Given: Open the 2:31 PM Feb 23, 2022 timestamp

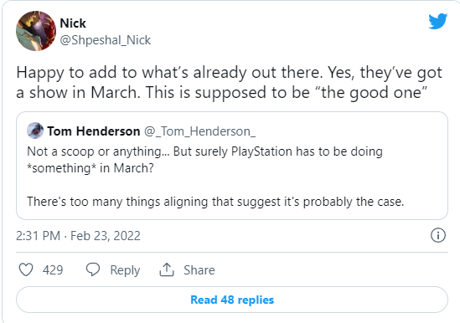Looking at the screenshot, I should click(78, 236).
